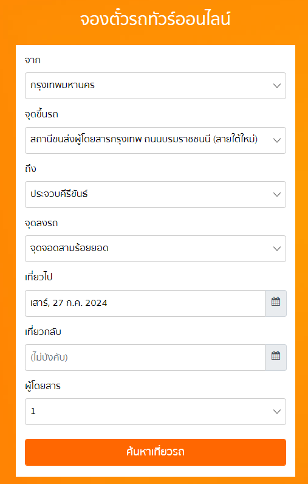Open the เที่ยวไป calendar icon
Screen dimensions: 308x484
coord(276,303)
